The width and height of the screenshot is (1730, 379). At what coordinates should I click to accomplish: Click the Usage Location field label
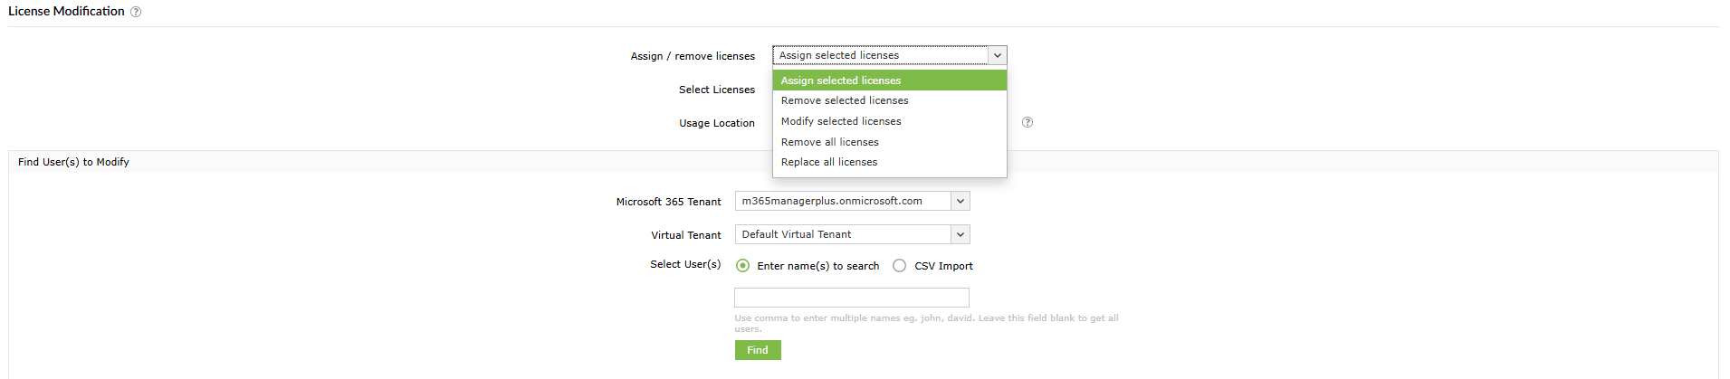716,123
